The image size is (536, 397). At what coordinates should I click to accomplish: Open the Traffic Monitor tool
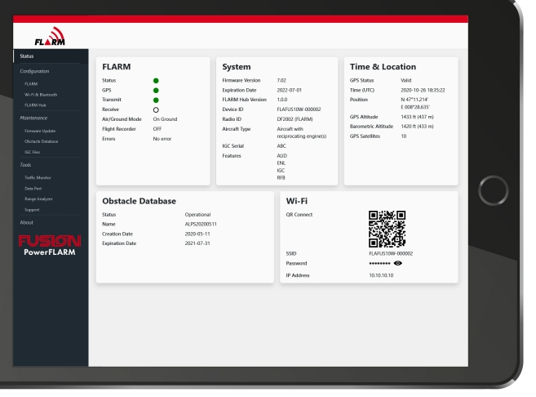coord(39,175)
